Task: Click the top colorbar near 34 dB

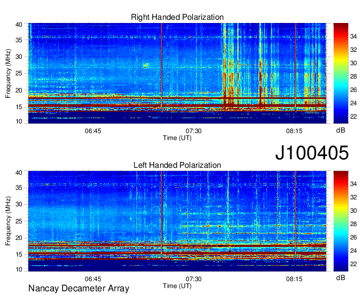Action: (x=341, y=36)
